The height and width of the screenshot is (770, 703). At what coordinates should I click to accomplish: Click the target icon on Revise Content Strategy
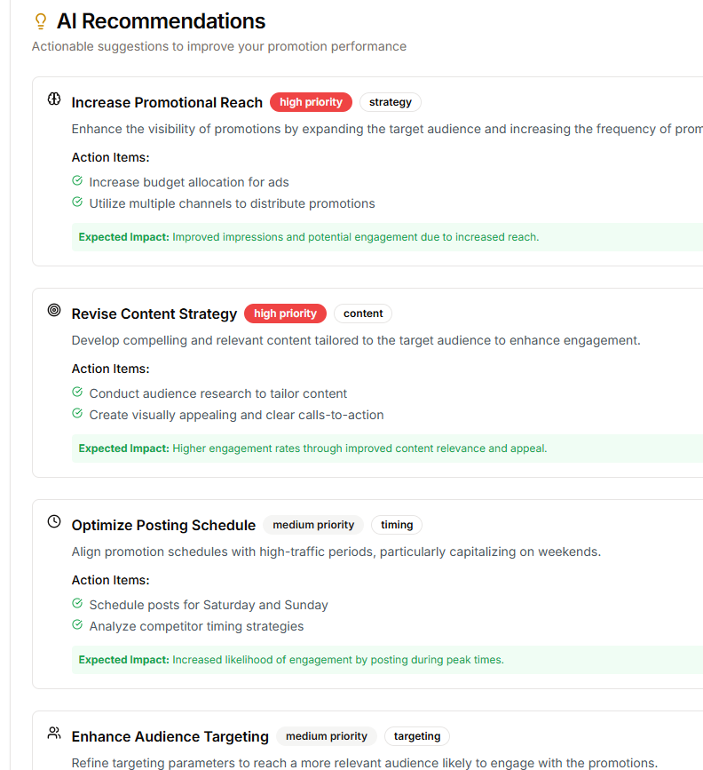(53, 312)
